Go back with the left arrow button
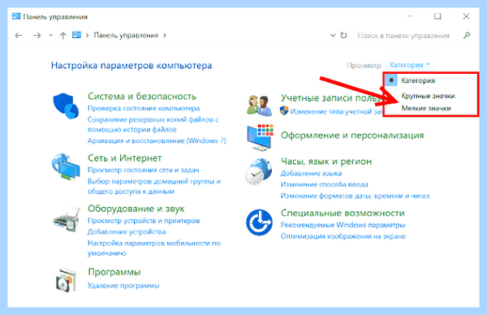This screenshot has width=487, height=315. click(19, 36)
